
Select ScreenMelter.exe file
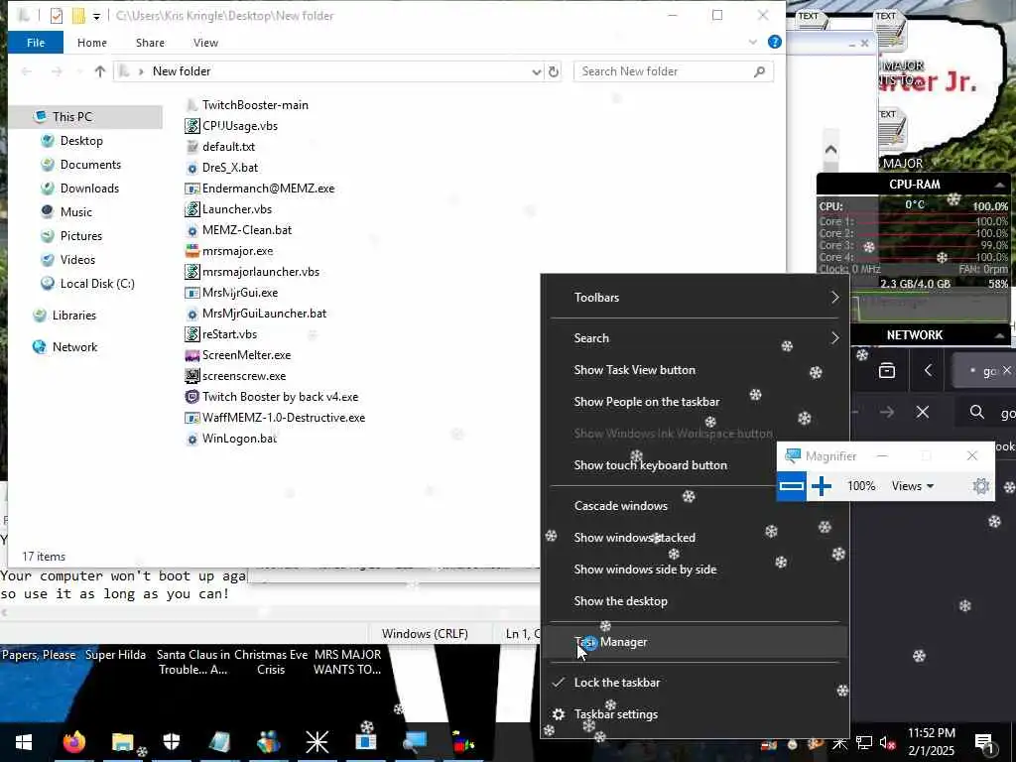pos(246,355)
